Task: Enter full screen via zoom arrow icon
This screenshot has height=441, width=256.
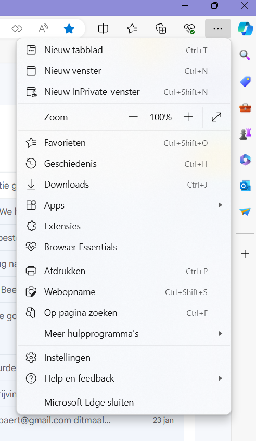Action: [x=216, y=117]
